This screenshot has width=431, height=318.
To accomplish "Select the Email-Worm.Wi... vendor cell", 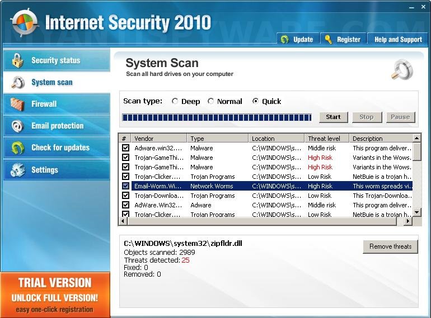I will (x=158, y=186).
